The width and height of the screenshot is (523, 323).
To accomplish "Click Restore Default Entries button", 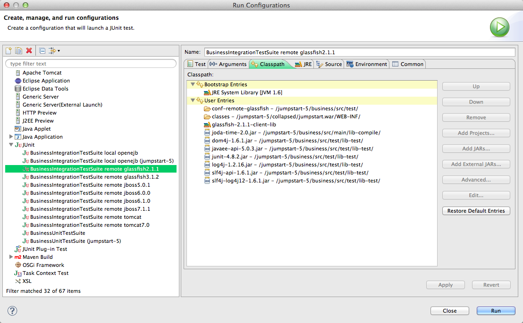I will [476, 211].
